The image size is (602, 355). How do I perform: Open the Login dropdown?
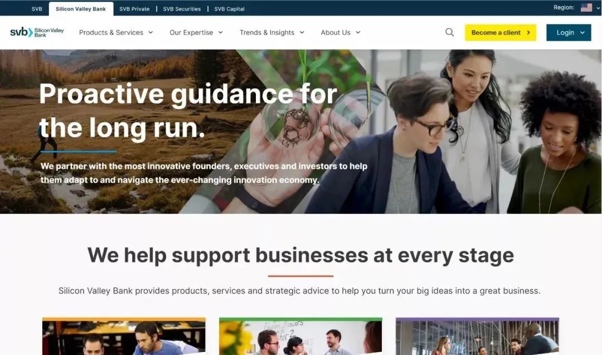click(x=569, y=33)
